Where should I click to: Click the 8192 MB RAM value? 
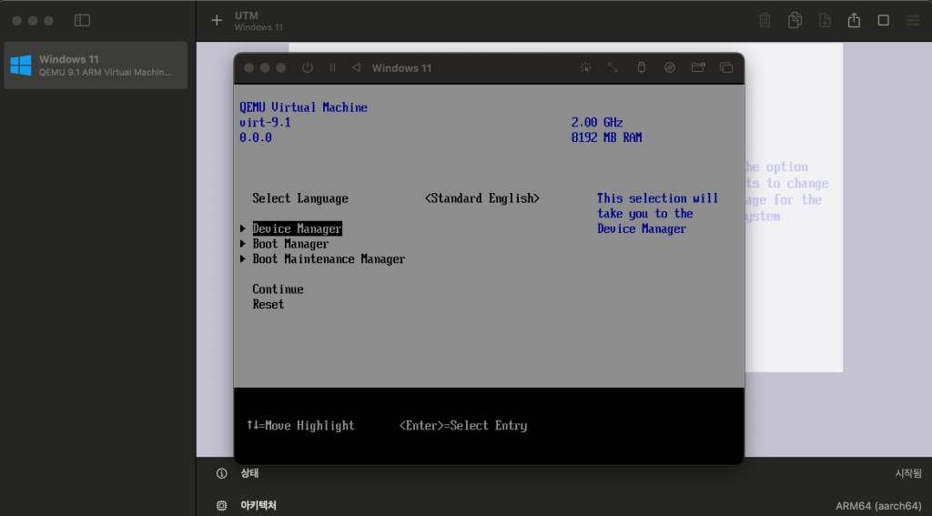point(606,138)
